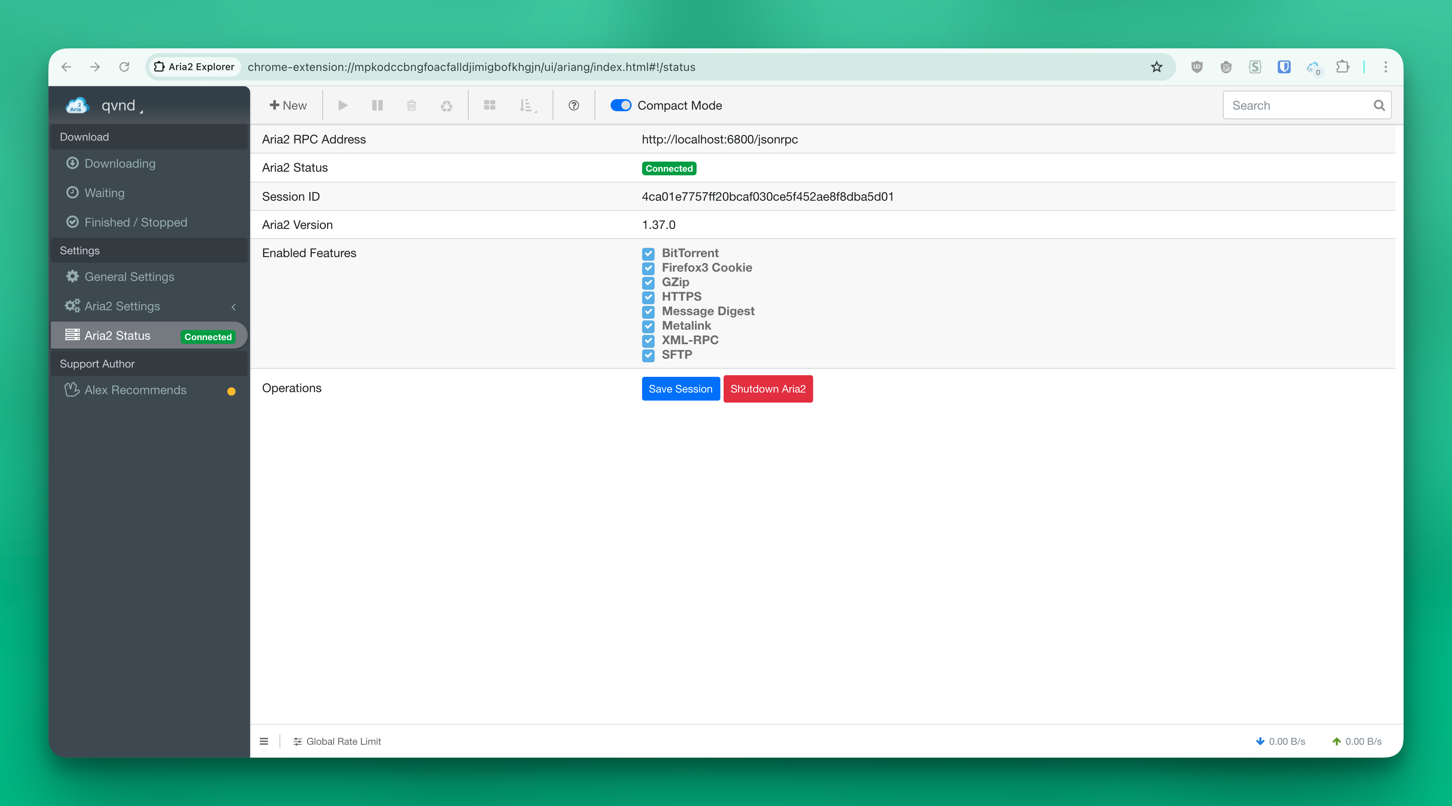This screenshot has width=1452, height=806.
Task: Open General Settings from the sidebar
Action: pyautogui.click(x=129, y=276)
